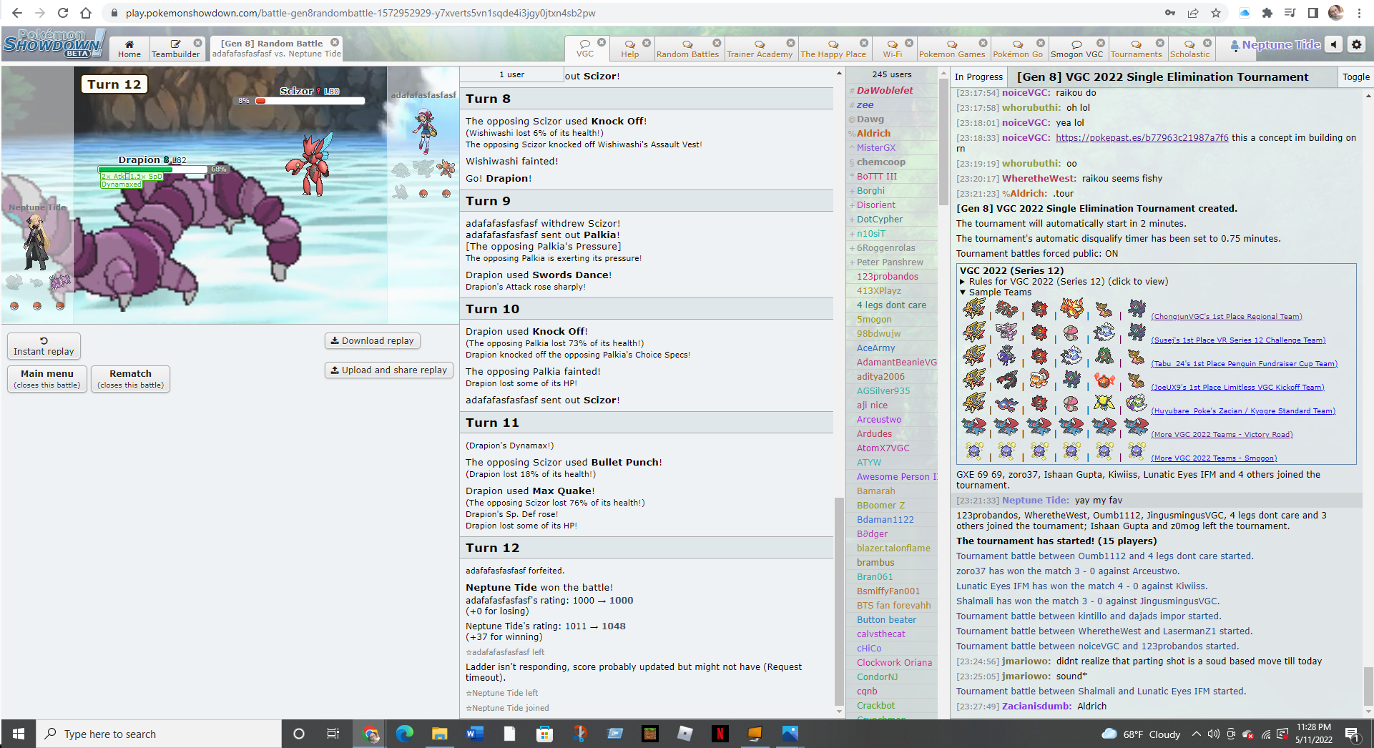Click the Instant replay button
Screen dimensions: 1374x748
(44, 346)
